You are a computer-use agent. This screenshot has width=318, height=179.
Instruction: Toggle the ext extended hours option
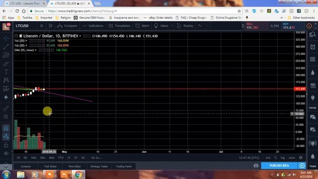pos(268,158)
